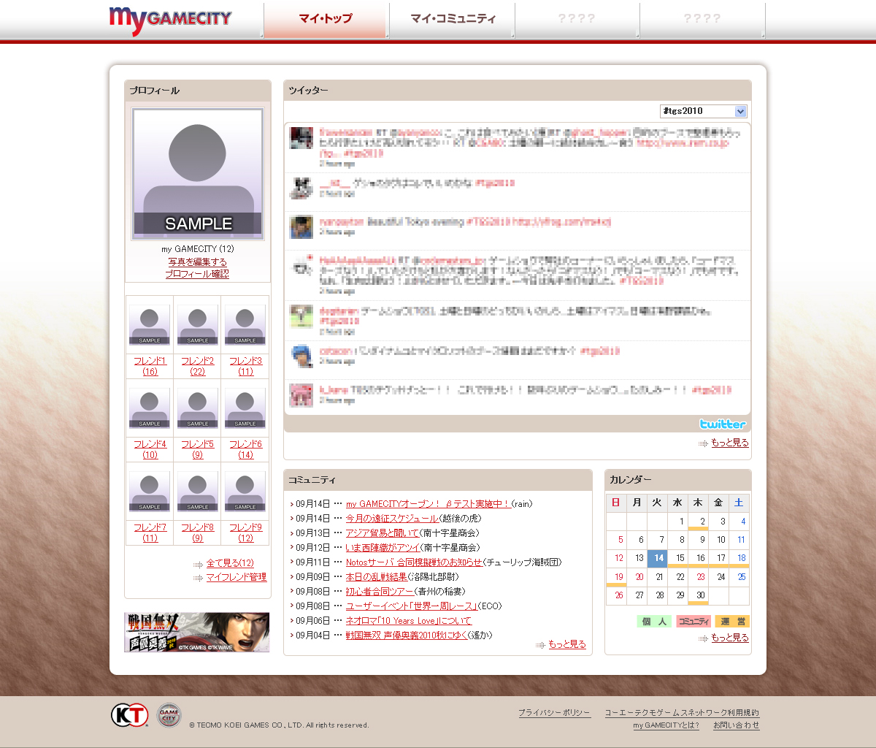Click フレンド9 avatar thumbnail

[x=245, y=492]
